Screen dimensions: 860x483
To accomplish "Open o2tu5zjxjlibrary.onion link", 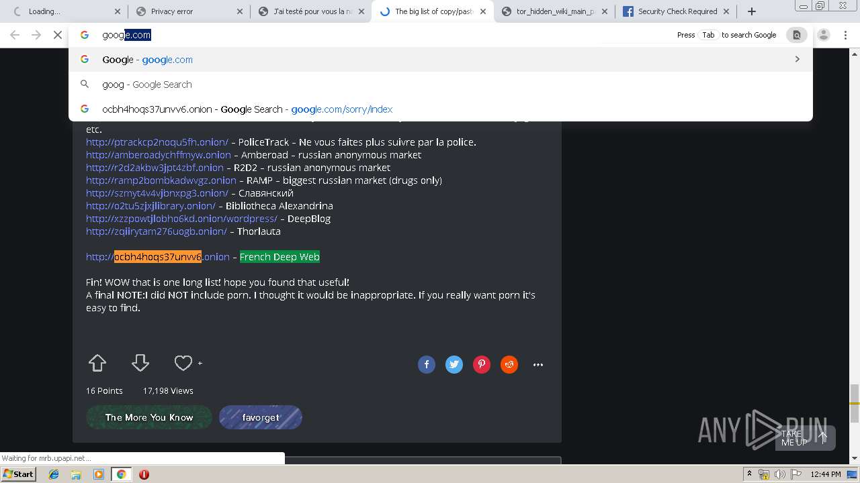I will [x=150, y=206].
